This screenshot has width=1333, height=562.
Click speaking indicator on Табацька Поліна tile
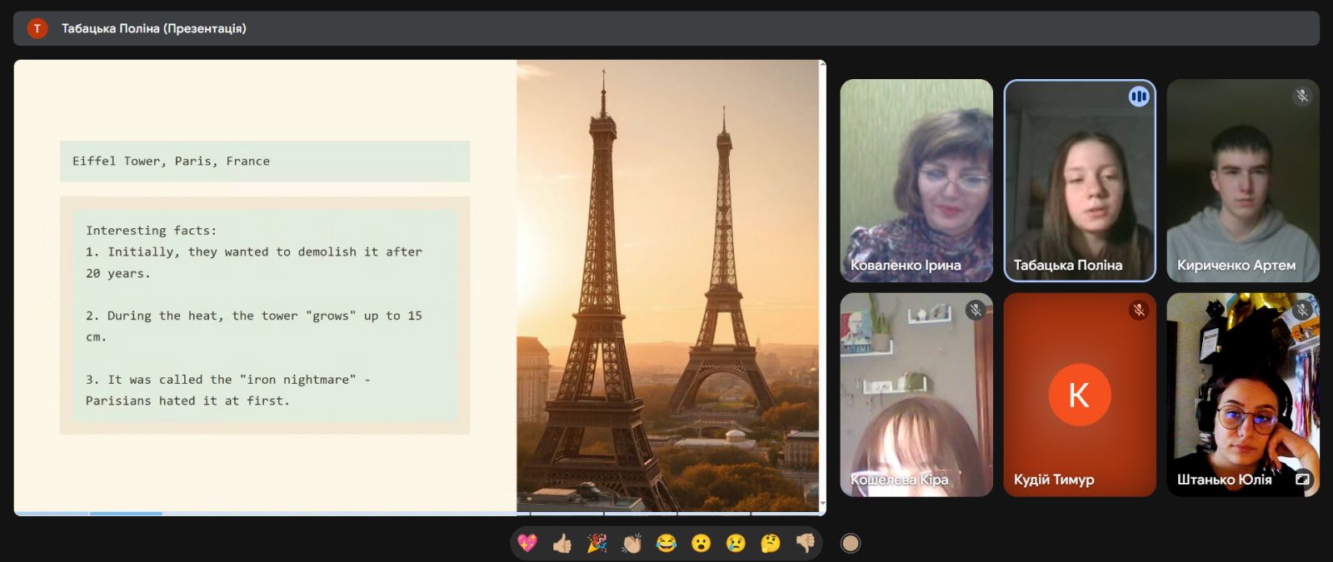coord(1138,97)
